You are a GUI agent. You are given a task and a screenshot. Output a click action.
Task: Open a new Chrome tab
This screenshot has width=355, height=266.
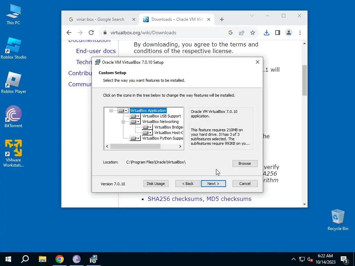click(x=222, y=19)
